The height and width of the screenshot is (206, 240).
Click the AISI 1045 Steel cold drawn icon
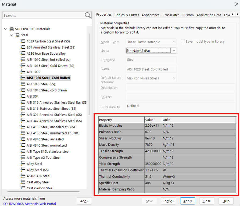click(x=22, y=90)
